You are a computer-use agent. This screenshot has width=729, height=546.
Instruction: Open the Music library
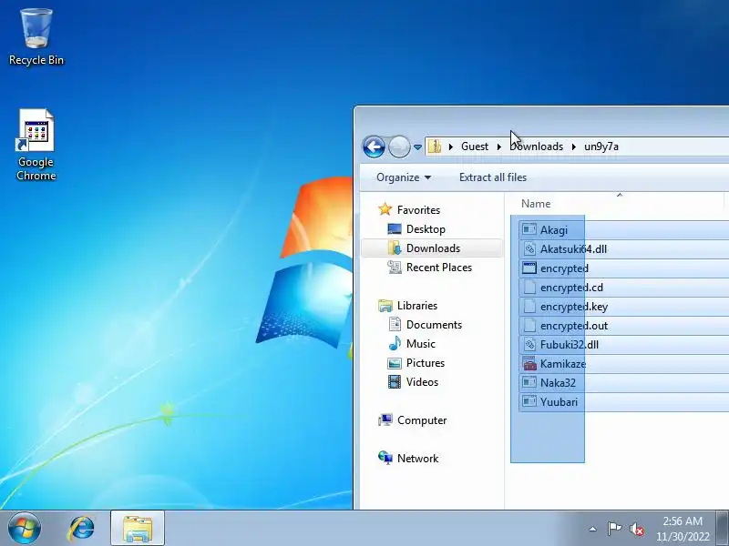420,344
